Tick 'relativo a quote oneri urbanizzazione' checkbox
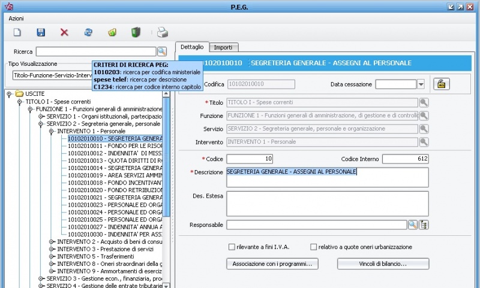Image resolution: width=480 pixels, height=288 pixels. click(x=313, y=247)
